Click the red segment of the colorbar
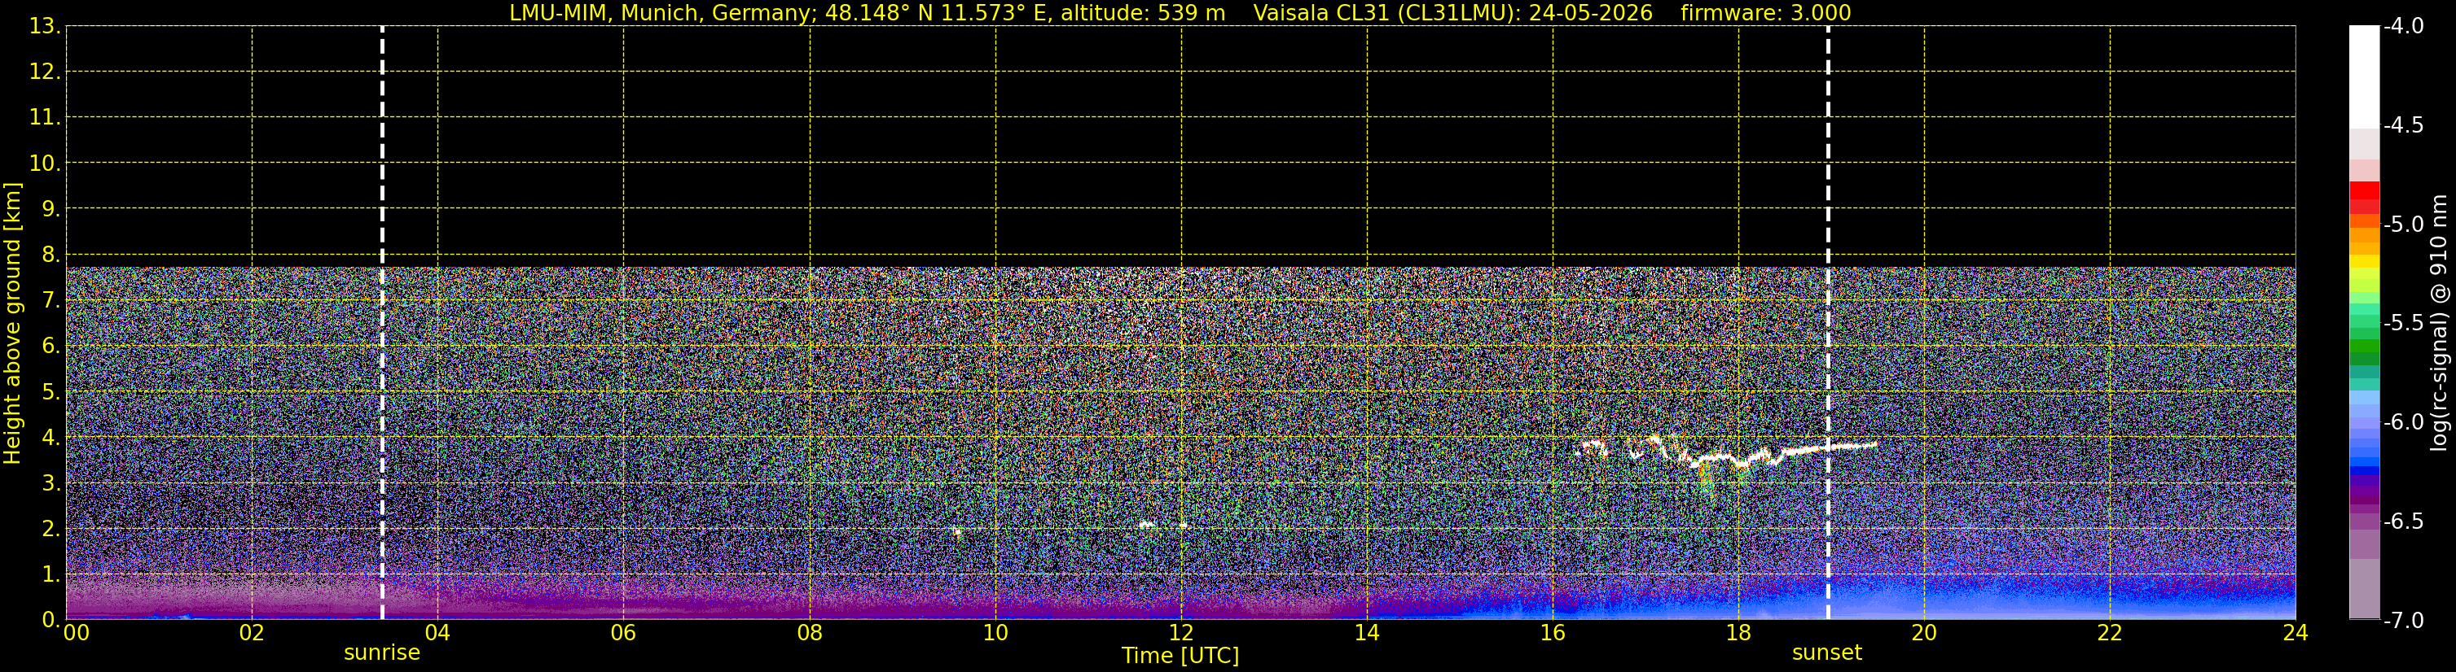This screenshot has height=672, width=2456. pos(2365,197)
